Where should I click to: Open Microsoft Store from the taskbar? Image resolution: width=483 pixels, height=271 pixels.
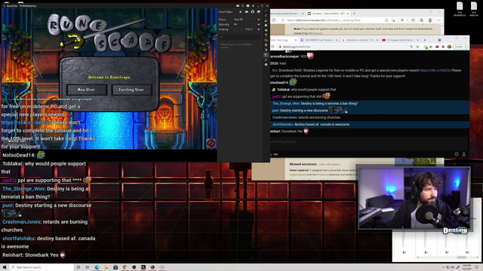pos(115,267)
